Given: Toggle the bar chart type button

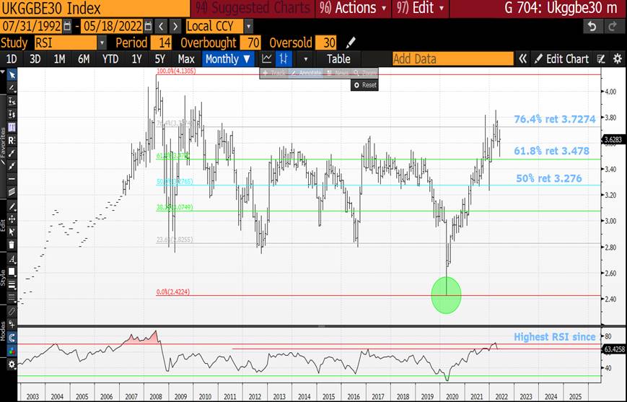Looking at the screenshot, I should (x=285, y=59).
